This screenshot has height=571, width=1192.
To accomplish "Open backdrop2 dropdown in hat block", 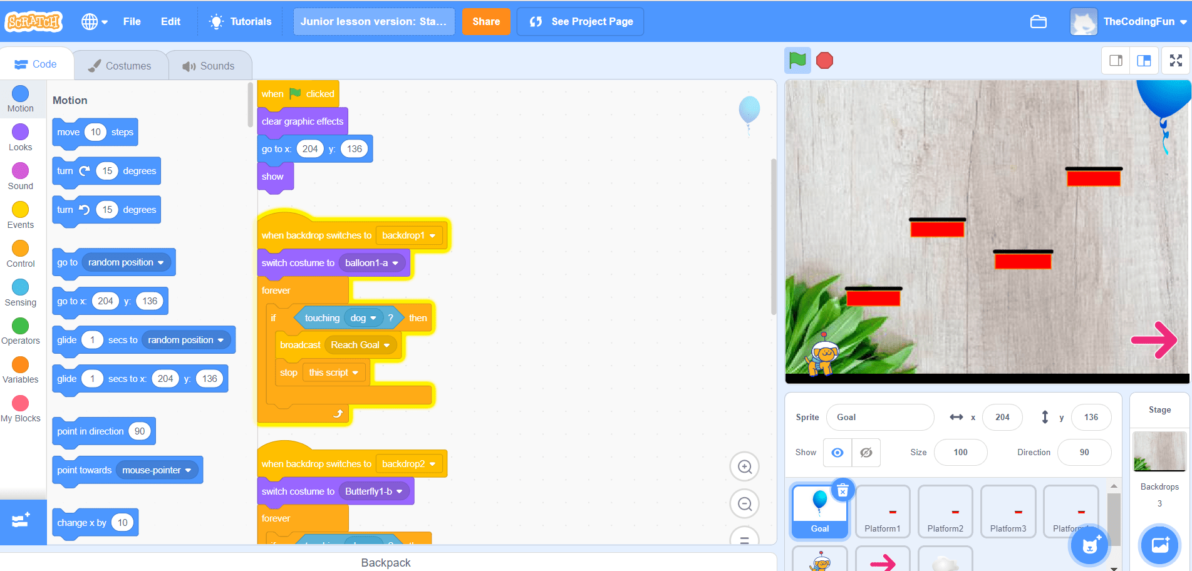I will tap(409, 464).
